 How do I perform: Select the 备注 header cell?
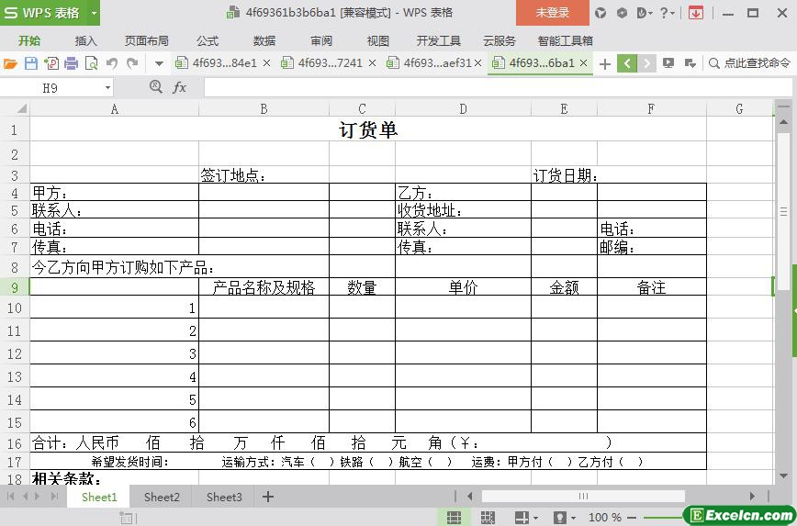[652, 287]
